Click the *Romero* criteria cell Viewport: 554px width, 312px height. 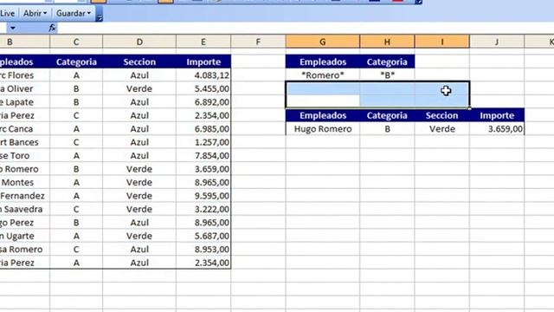tap(323, 75)
